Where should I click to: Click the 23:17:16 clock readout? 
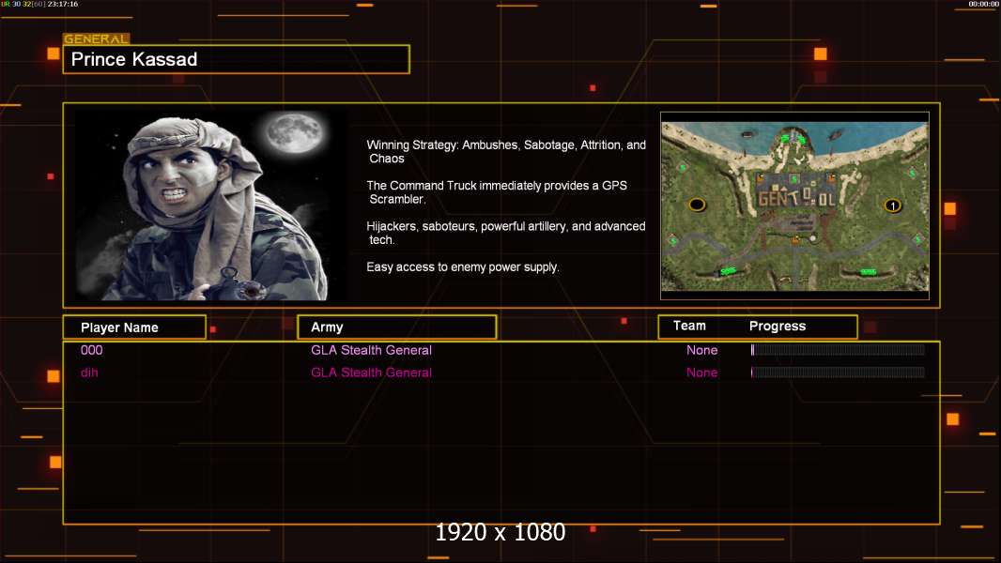63,4
